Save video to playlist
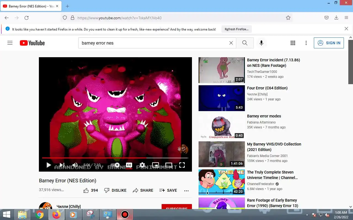This screenshot has width=353, height=220. [x=168, y=190]
